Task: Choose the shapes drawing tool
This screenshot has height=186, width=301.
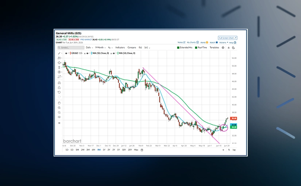Action: click(x=59, y=63)
